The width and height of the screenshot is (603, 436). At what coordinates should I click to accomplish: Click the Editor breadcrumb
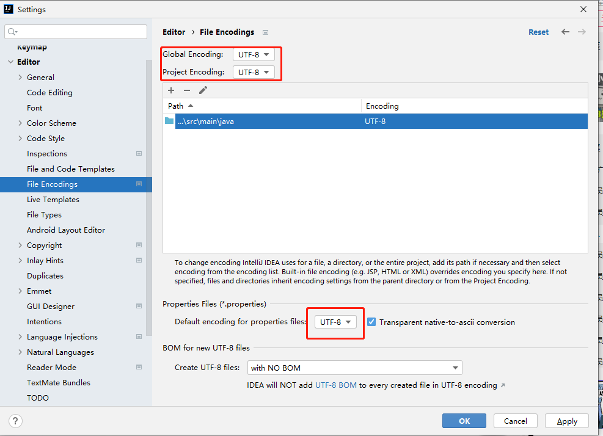click(x=174, y=32)
